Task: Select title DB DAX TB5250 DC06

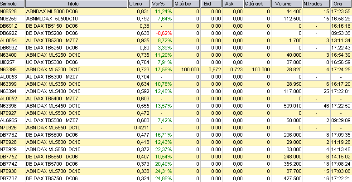Action: click(52, 48)
